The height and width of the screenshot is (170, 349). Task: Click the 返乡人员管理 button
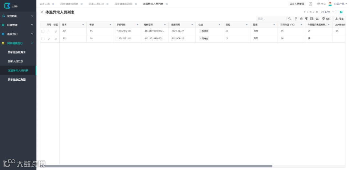click(x=297, y=4)
